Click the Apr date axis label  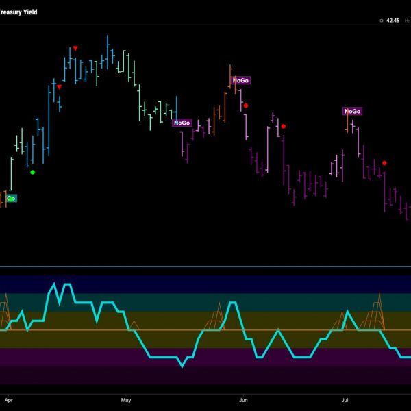click(x=9, y=400)
